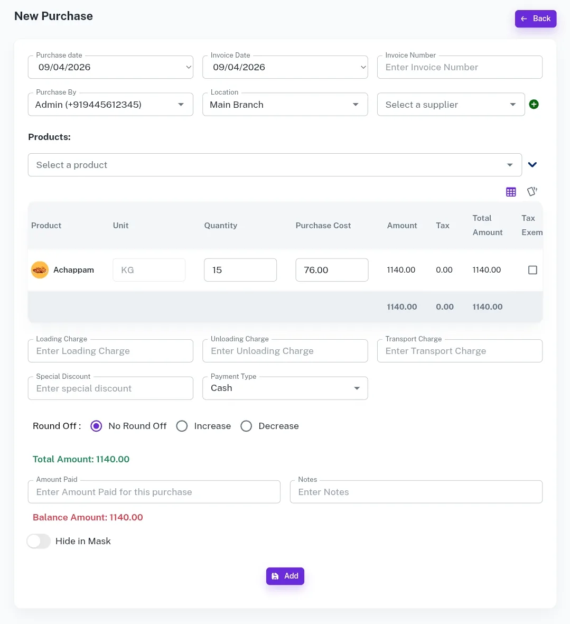Focus the Invoice Number field
570x624 pixels.
pyautogui.click(x=460, y=67)
